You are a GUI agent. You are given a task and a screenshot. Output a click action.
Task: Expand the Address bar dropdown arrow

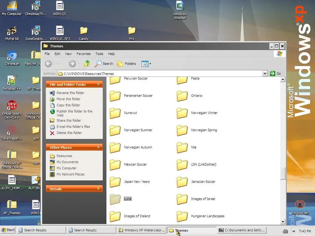point(265,73)
